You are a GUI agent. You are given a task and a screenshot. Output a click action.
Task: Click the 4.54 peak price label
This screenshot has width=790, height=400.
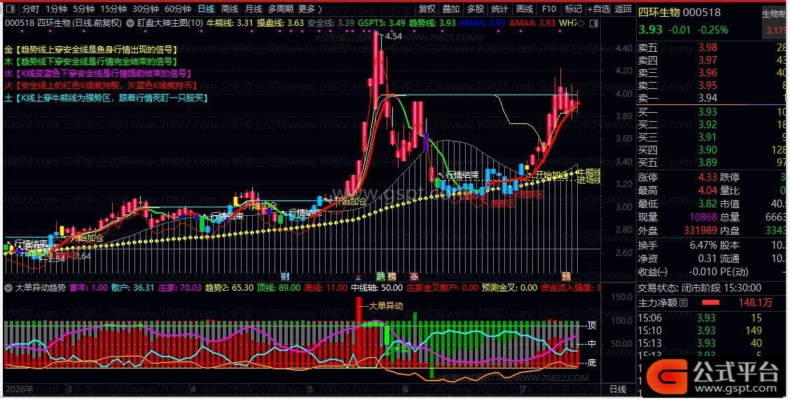(x=394, y=36)
